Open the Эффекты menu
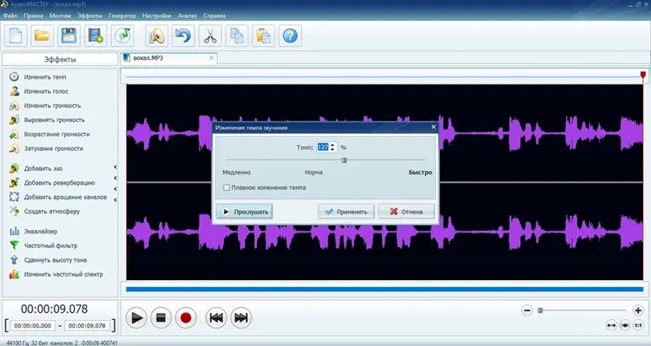651x346 pixels. click(89, 16)
